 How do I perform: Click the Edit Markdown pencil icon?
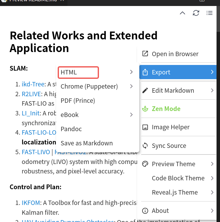pyautogui.click(x=145, y=91)
